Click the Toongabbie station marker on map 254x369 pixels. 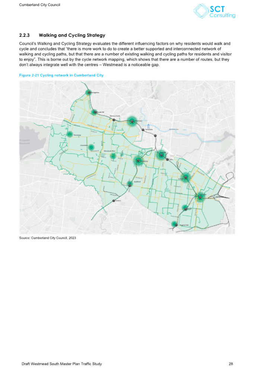tap(89, 93)
